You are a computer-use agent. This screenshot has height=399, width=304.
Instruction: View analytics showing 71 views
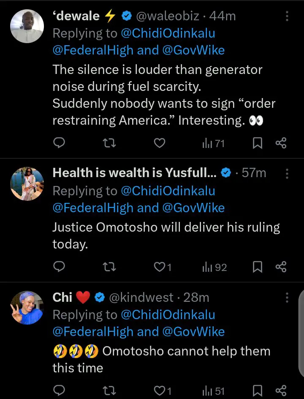pos(213,144)
